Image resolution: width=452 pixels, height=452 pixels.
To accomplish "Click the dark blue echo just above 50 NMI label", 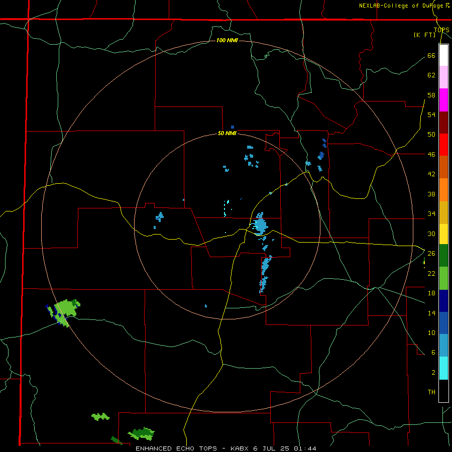I will click(233, 127).
